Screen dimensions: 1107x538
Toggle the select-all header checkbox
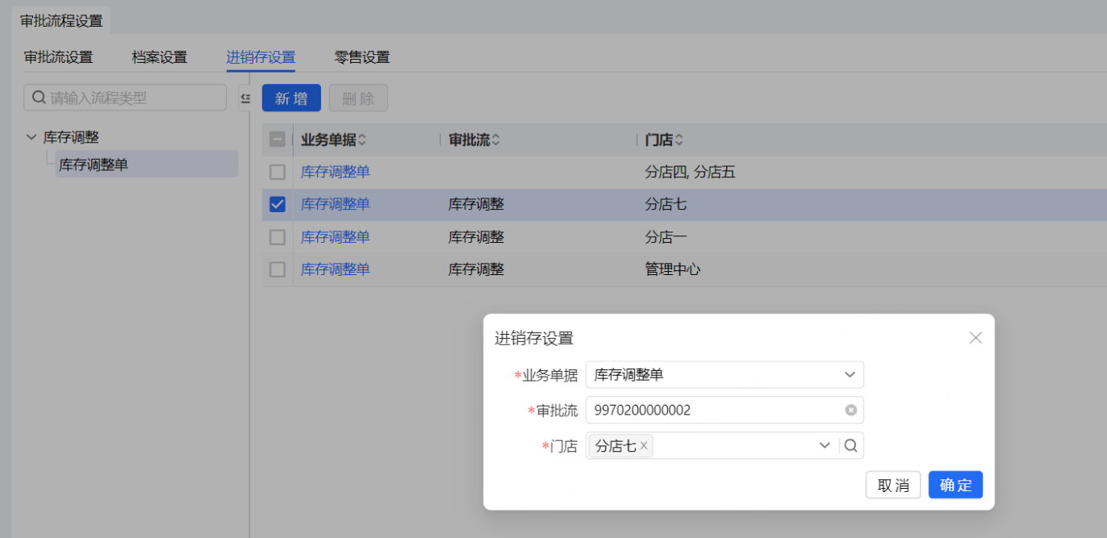(278, 140)
